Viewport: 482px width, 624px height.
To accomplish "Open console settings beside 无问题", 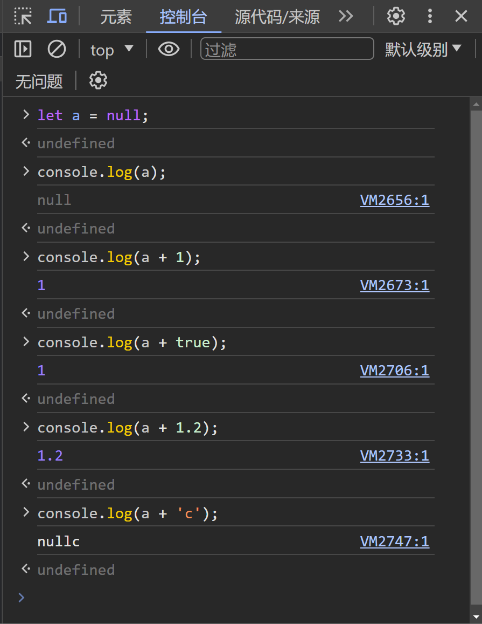I will click(97, 80).
